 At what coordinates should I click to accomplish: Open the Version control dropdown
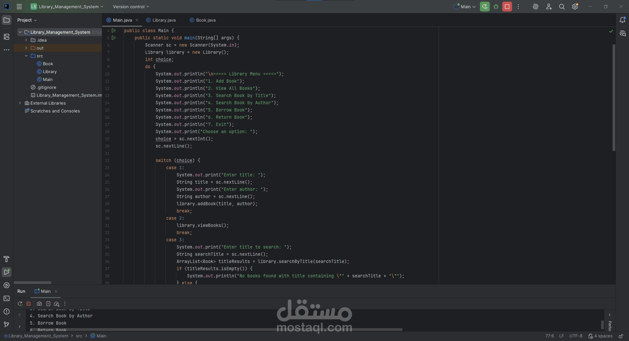[131, 7]
